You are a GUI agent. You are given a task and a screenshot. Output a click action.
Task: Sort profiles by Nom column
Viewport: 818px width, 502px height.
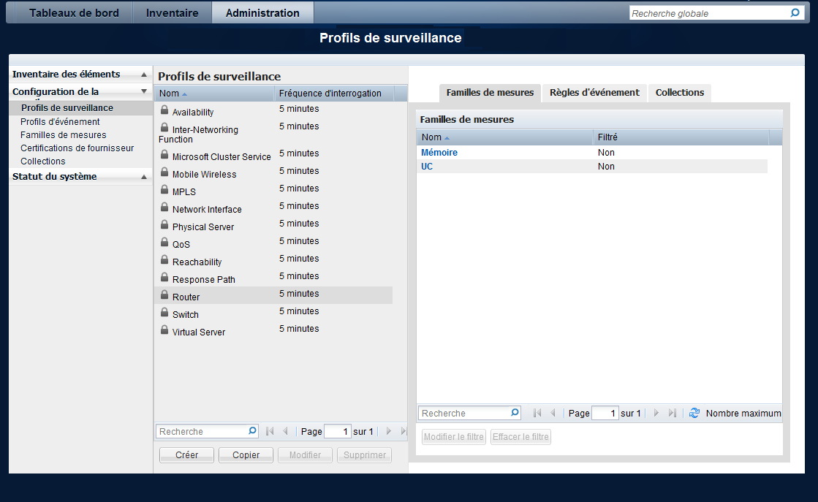click(x=214, y=94)
